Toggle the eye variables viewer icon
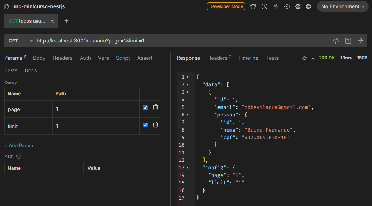 [287, 6]
